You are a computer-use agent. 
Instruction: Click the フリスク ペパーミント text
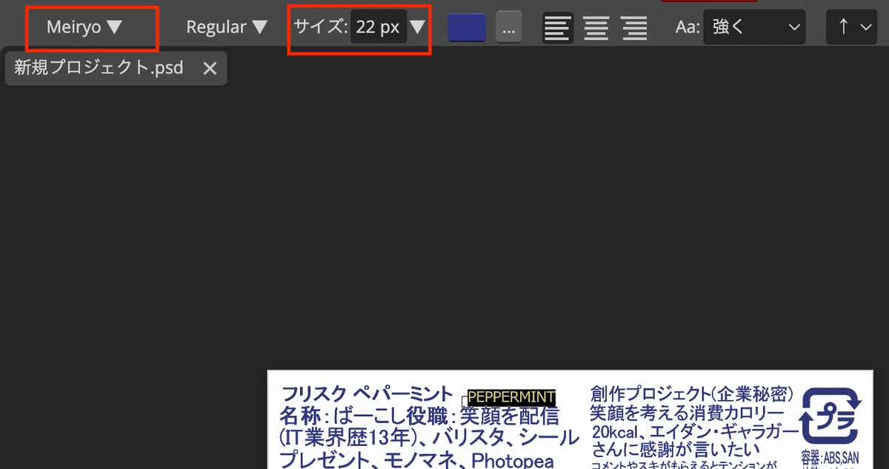click(x=367, y=395)
